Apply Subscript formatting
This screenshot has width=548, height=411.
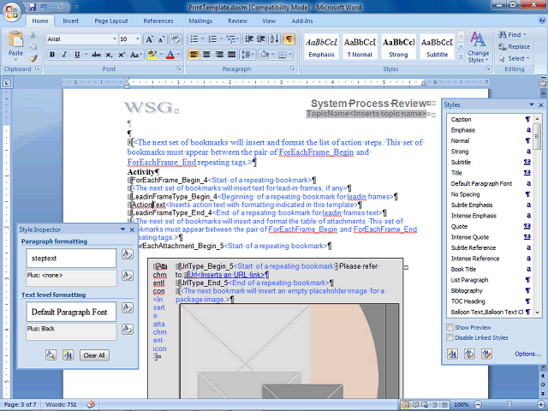click(x=109, y=55)
